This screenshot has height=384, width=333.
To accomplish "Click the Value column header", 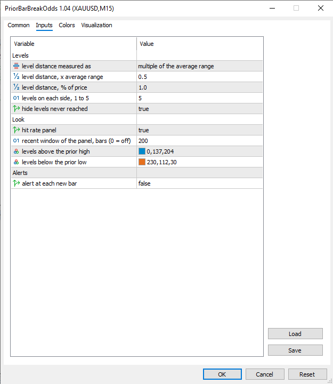I will [x=200, y=44].
